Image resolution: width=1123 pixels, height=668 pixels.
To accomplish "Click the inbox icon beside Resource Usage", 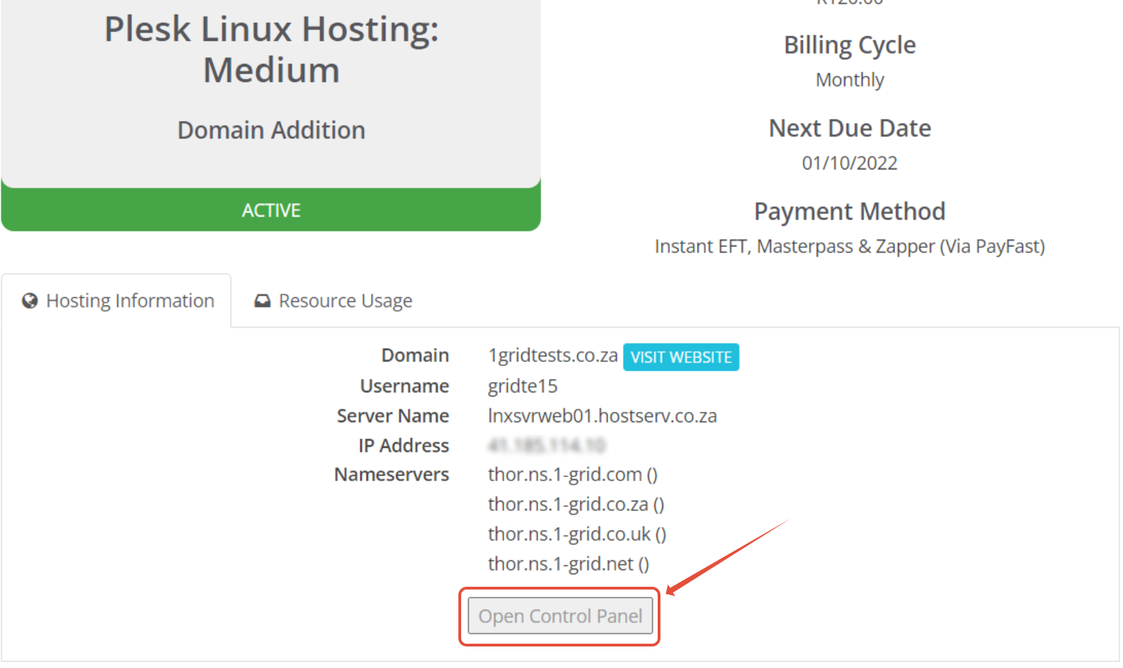I will (262, 301).
